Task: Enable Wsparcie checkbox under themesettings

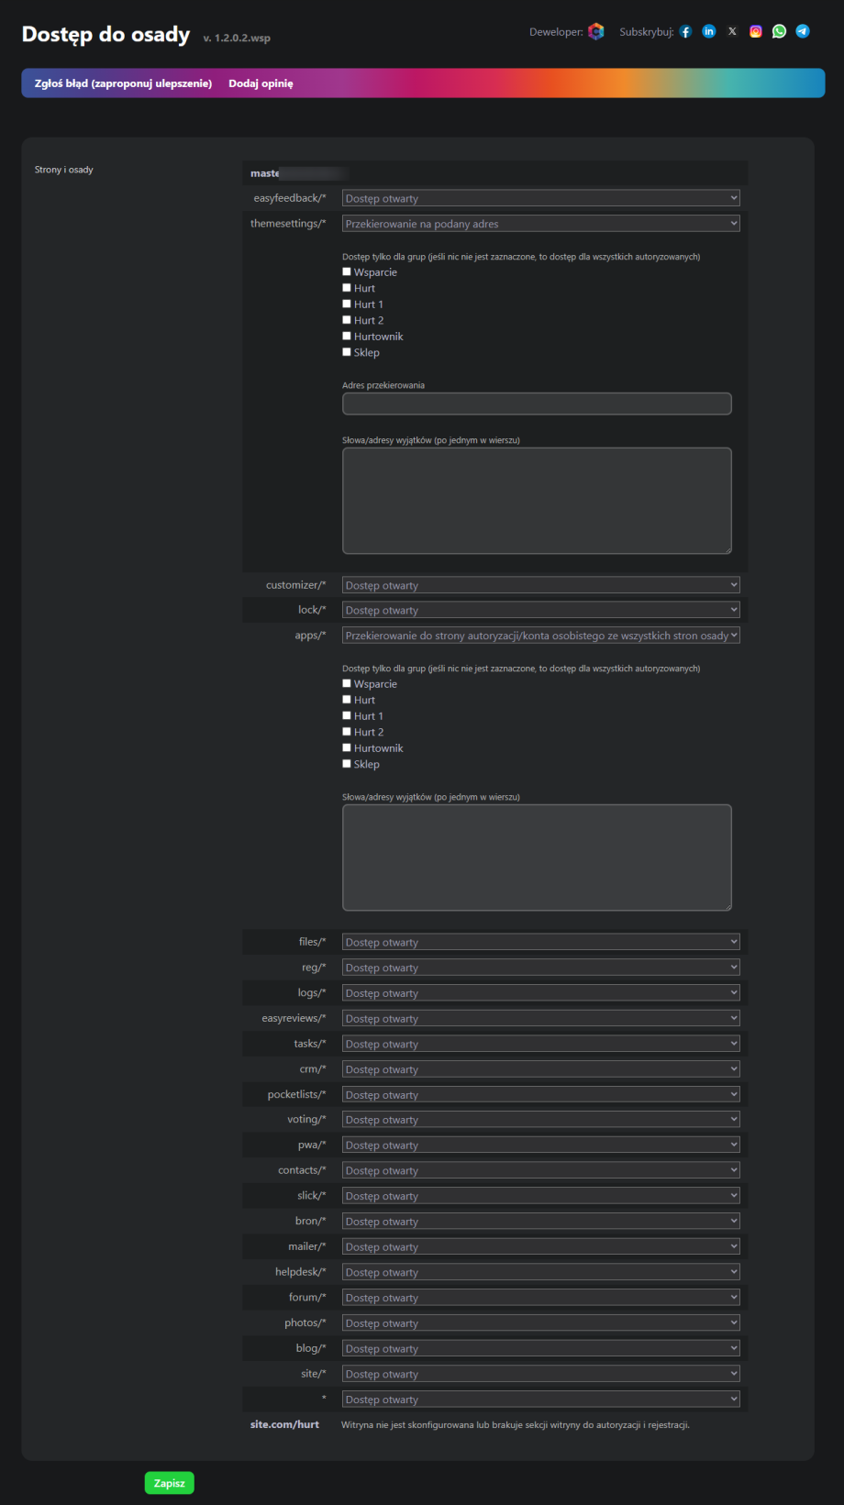Action: [347, 272]
